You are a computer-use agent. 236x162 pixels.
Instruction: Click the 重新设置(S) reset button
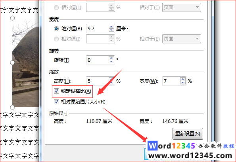[188, 134]
